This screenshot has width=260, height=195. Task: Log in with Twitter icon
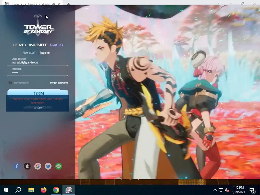48,166
